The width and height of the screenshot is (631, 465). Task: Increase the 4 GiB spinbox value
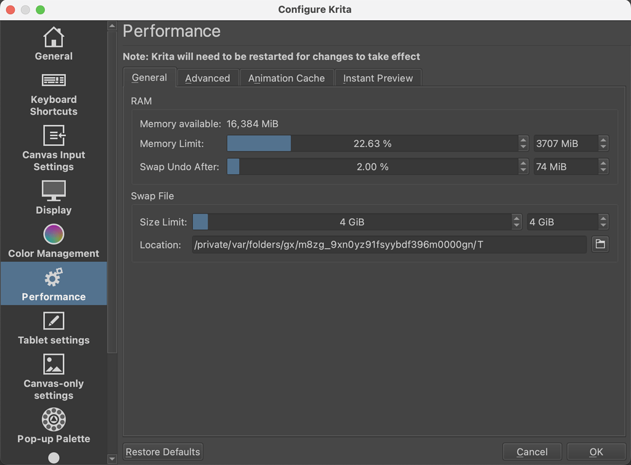coord(603,217)
